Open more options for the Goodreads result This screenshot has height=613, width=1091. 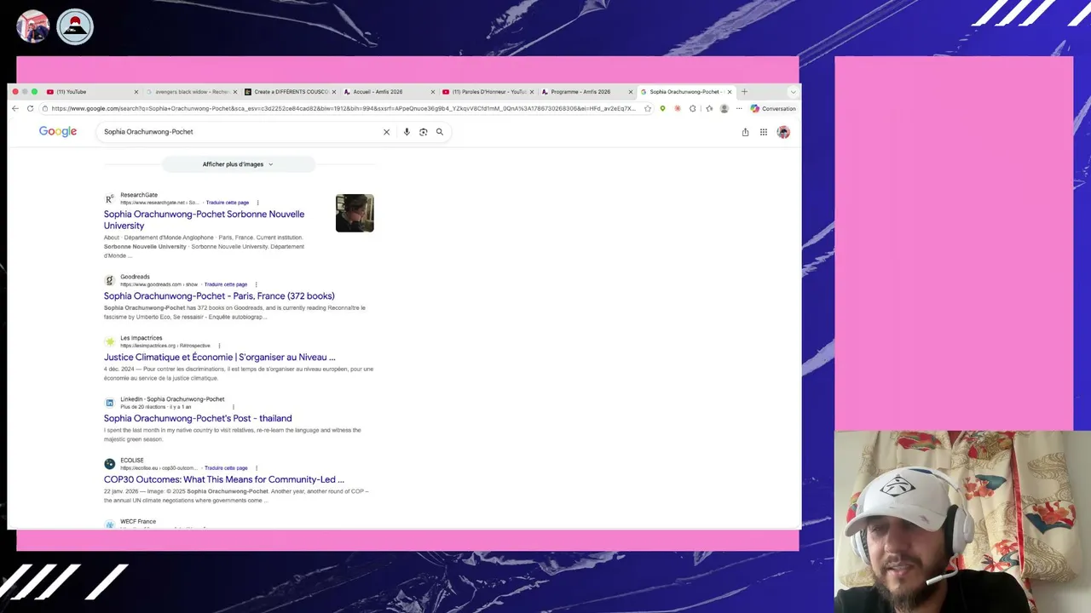point(256,284)
